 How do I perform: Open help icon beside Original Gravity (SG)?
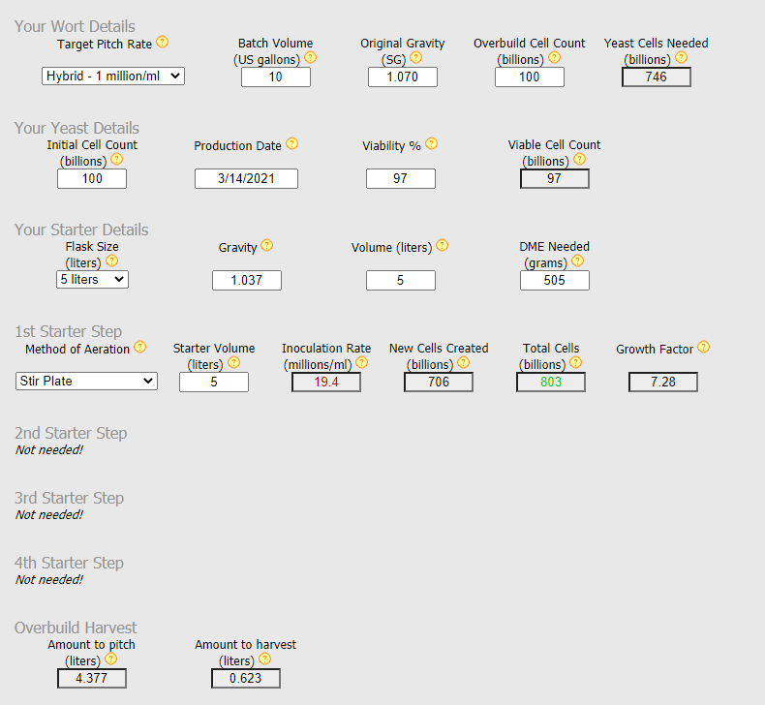[x=415, y=58]
